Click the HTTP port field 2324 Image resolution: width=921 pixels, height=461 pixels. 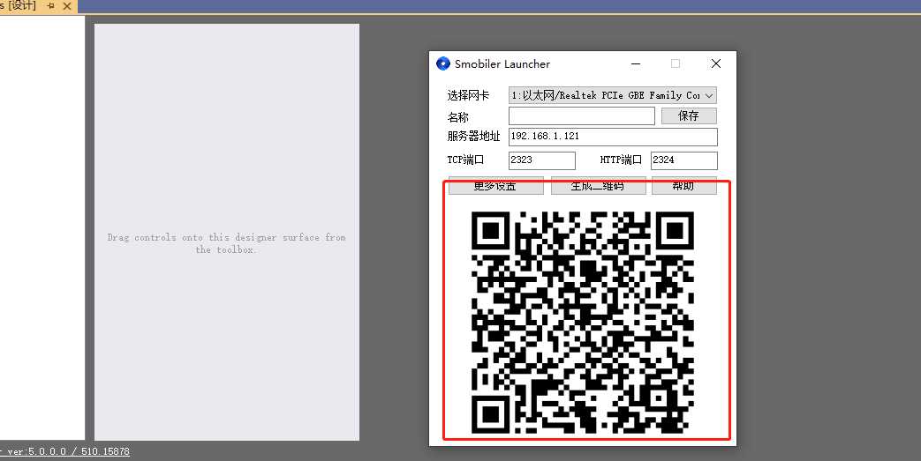pyautogui.click(x=683, y=160)
